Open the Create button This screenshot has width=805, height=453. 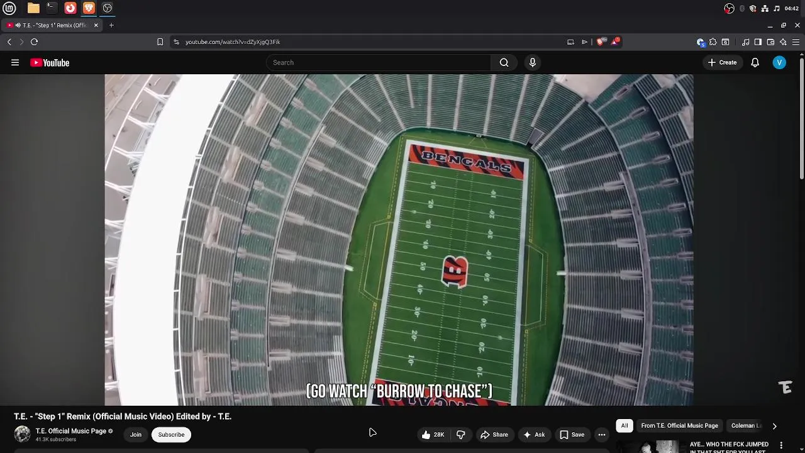pos(722,62)
